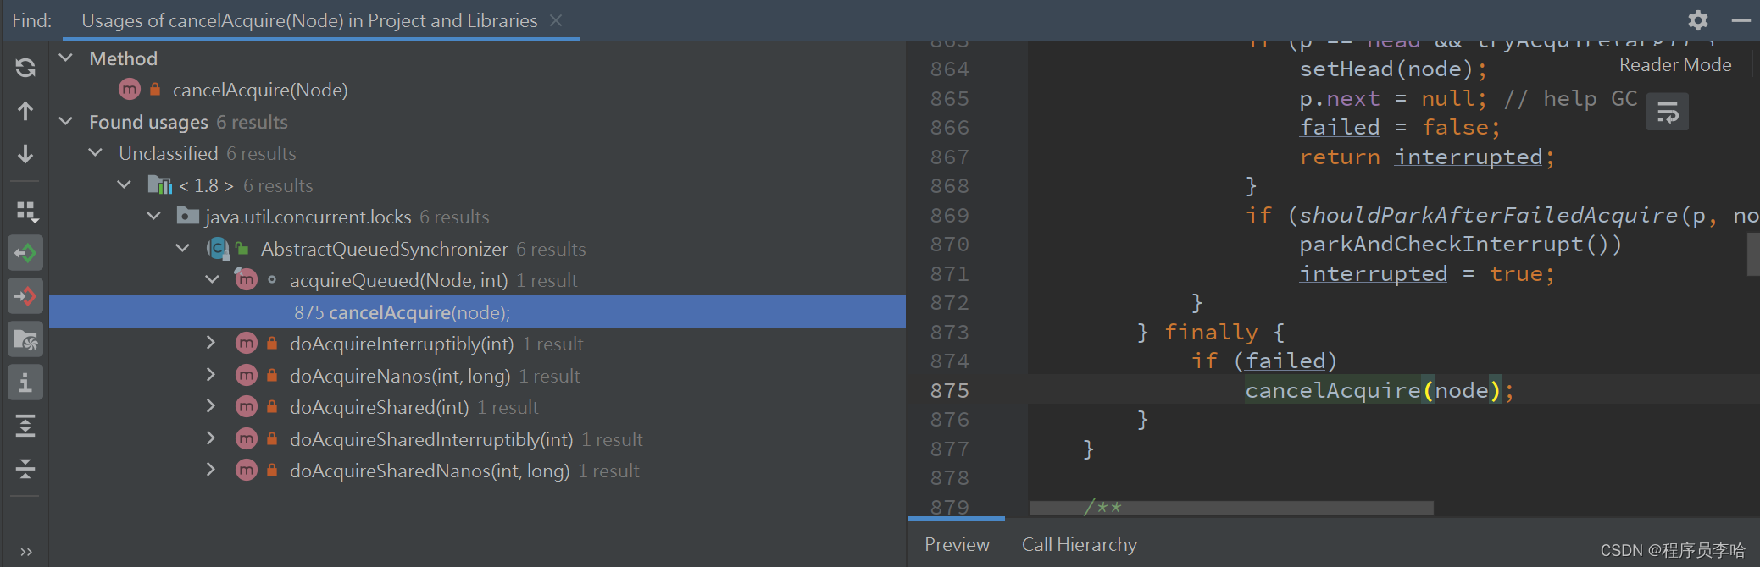Open the group-by options icon
This screenshot has height=567, width=1760.
pos(25,212)
